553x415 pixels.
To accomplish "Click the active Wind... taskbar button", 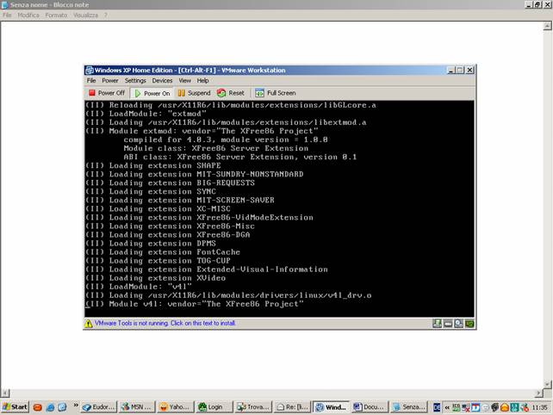I will coord(331,407).
